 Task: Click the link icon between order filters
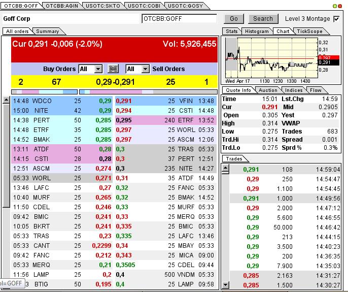(x=113, y=69)
